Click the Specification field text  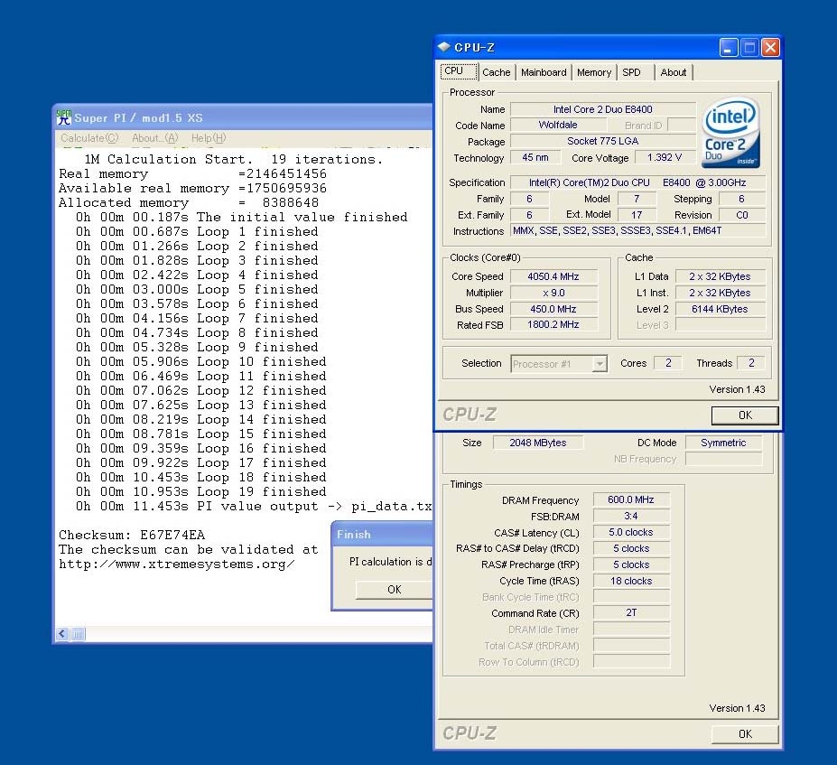(637, 182)
